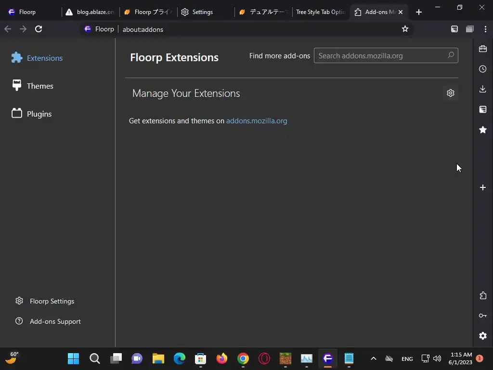Switch to the Tree Style Tab Options tab

pyautogui.click(x=320, y=12)
